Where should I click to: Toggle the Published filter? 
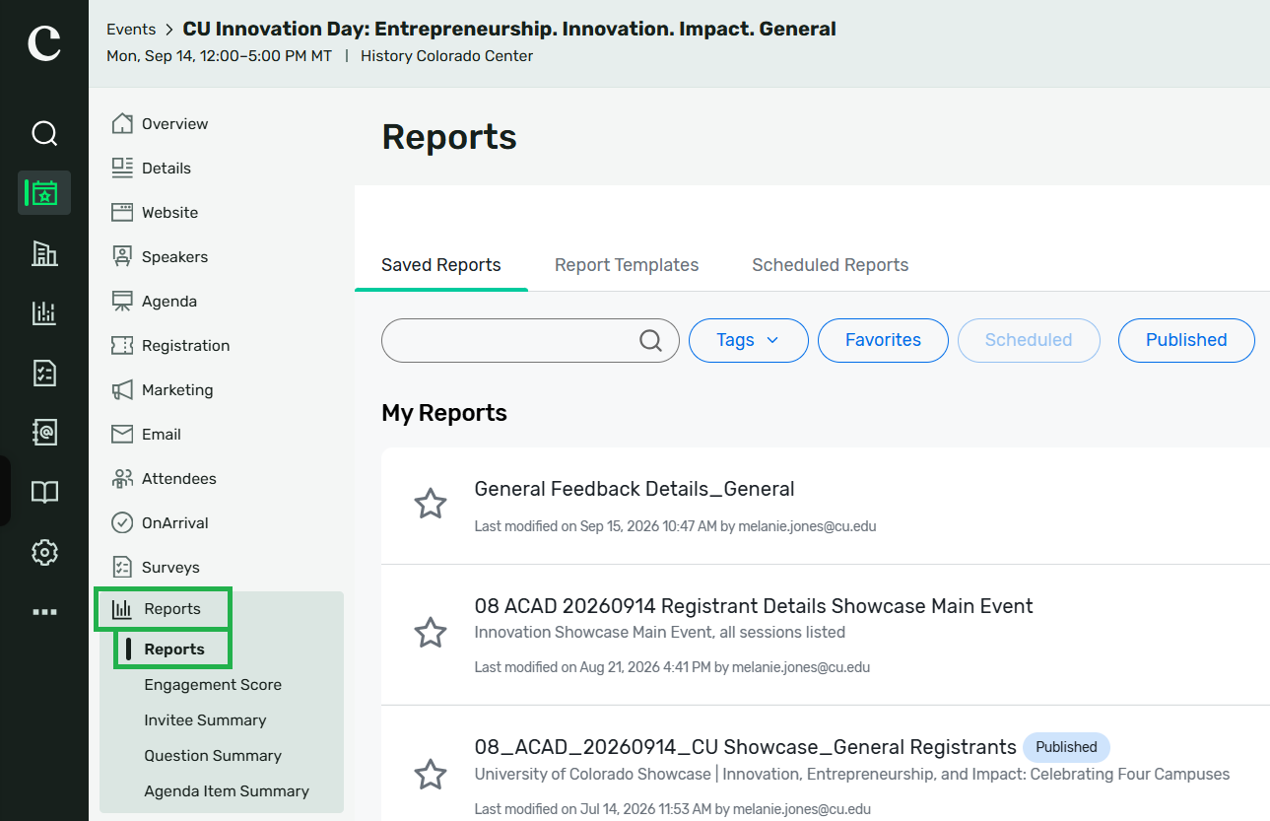coord(1186,340)
